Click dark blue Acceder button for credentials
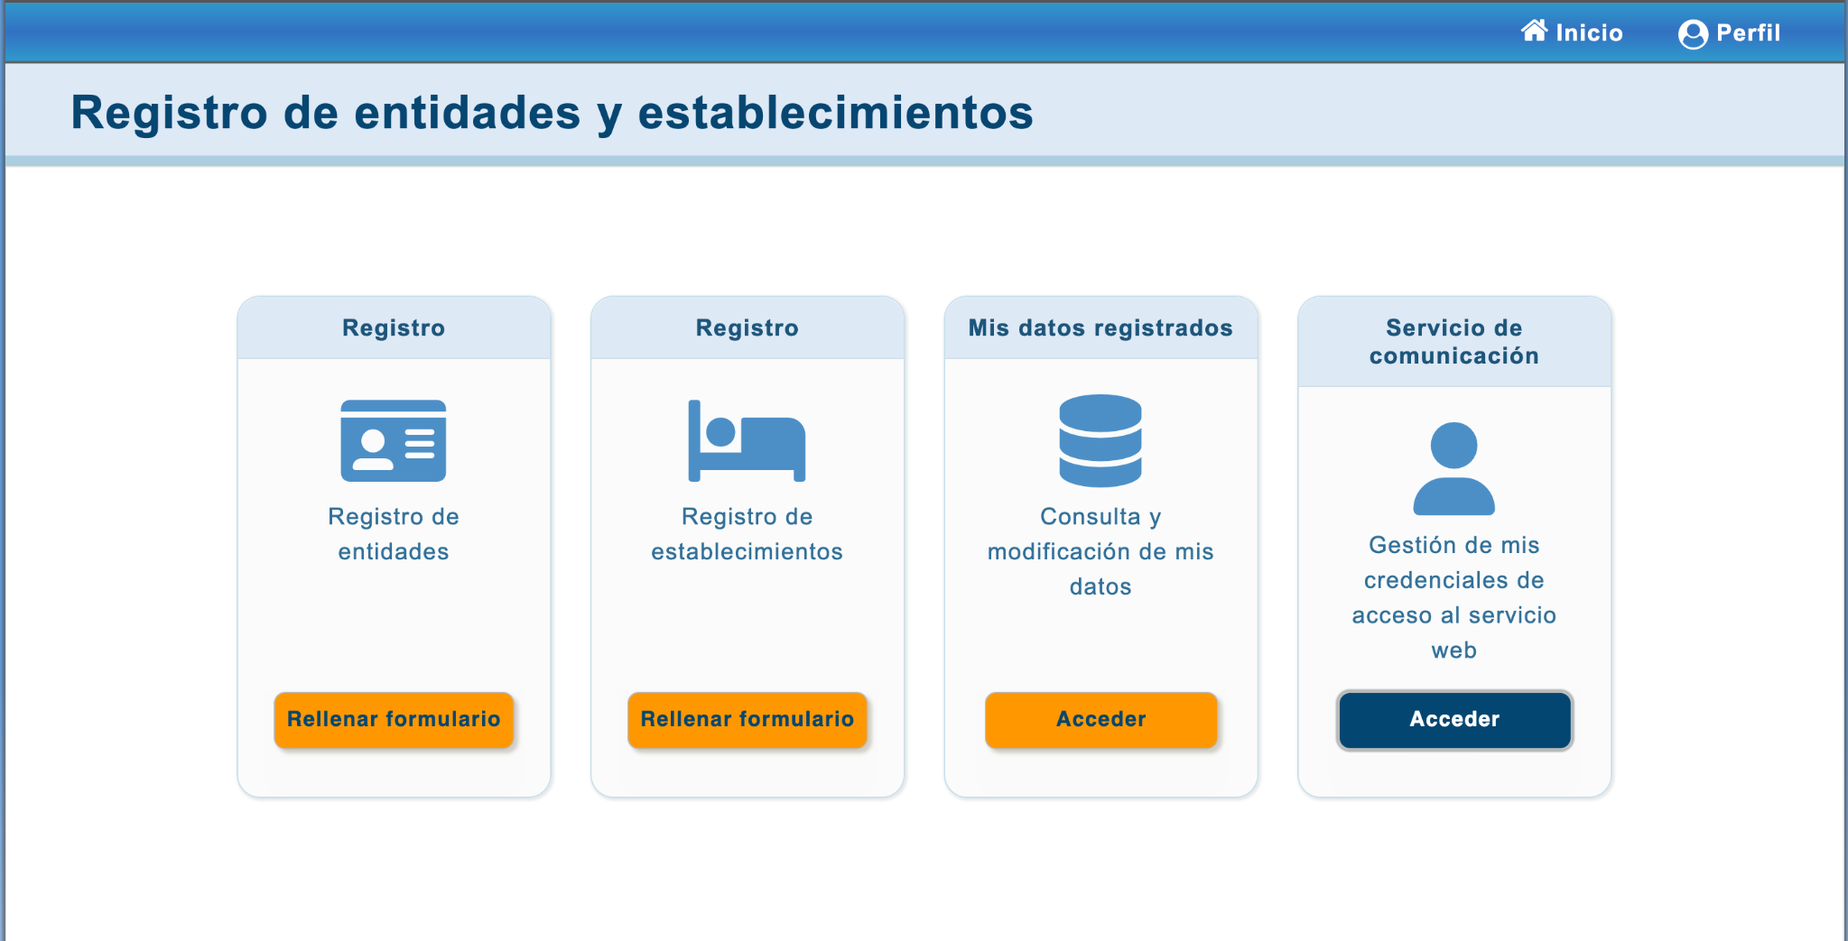Viewport: 1848px width, 941px height. (1454, 719)
